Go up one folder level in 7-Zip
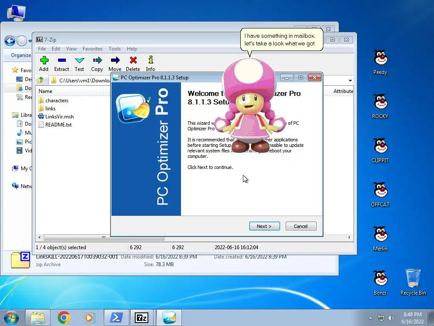This screenshot has height=326, width=434. (x=41, y=80)
